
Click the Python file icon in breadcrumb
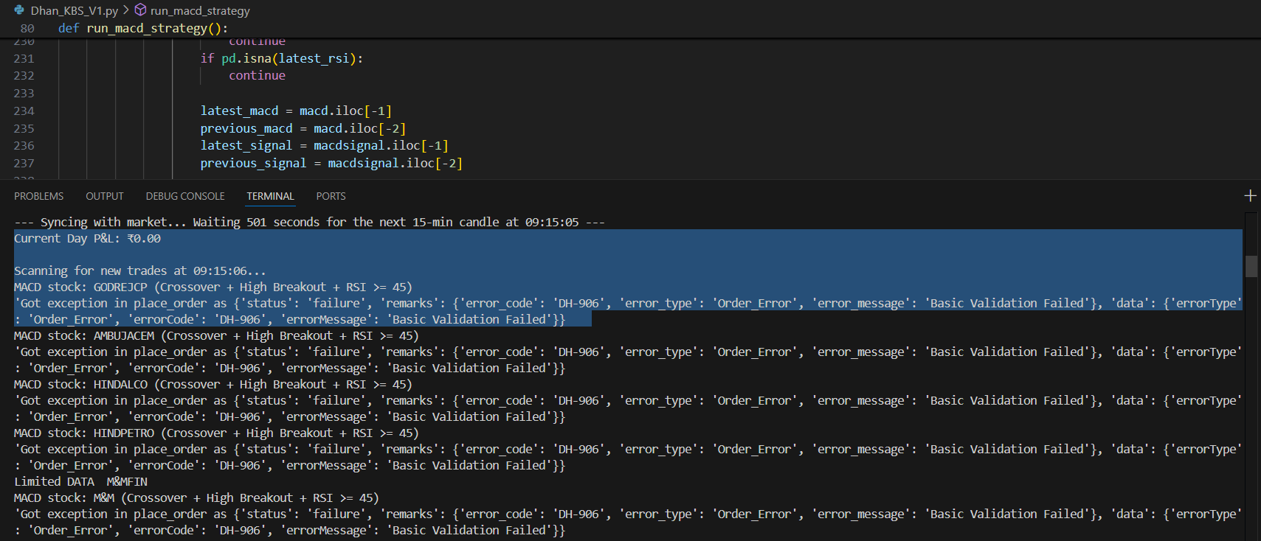[x=19, y=10]
